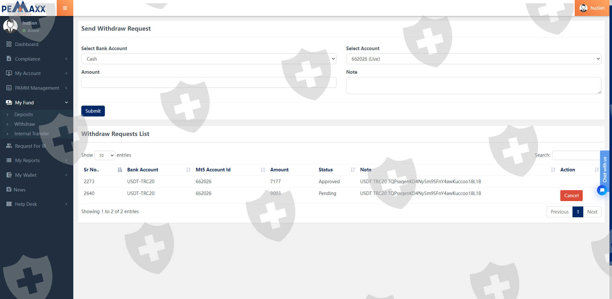Go to the Previous page

(x=559, y=212)
